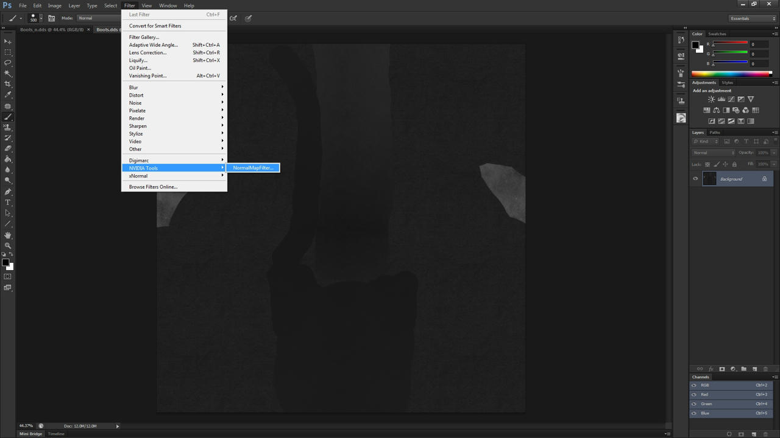Select the Paint Bucket tool
This screenshot has height=438, width=780.
8,159
